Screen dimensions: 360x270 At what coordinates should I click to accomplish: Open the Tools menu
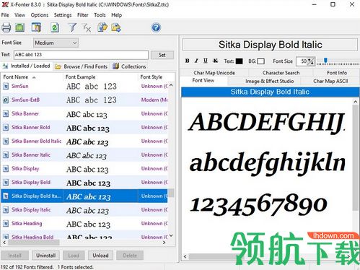tap(100, 15)
